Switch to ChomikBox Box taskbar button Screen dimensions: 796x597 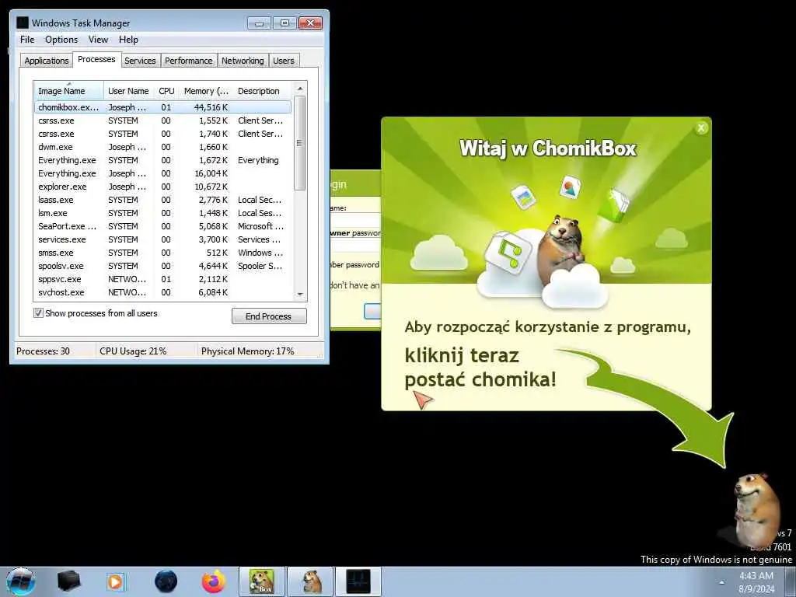tap(262, 581)
